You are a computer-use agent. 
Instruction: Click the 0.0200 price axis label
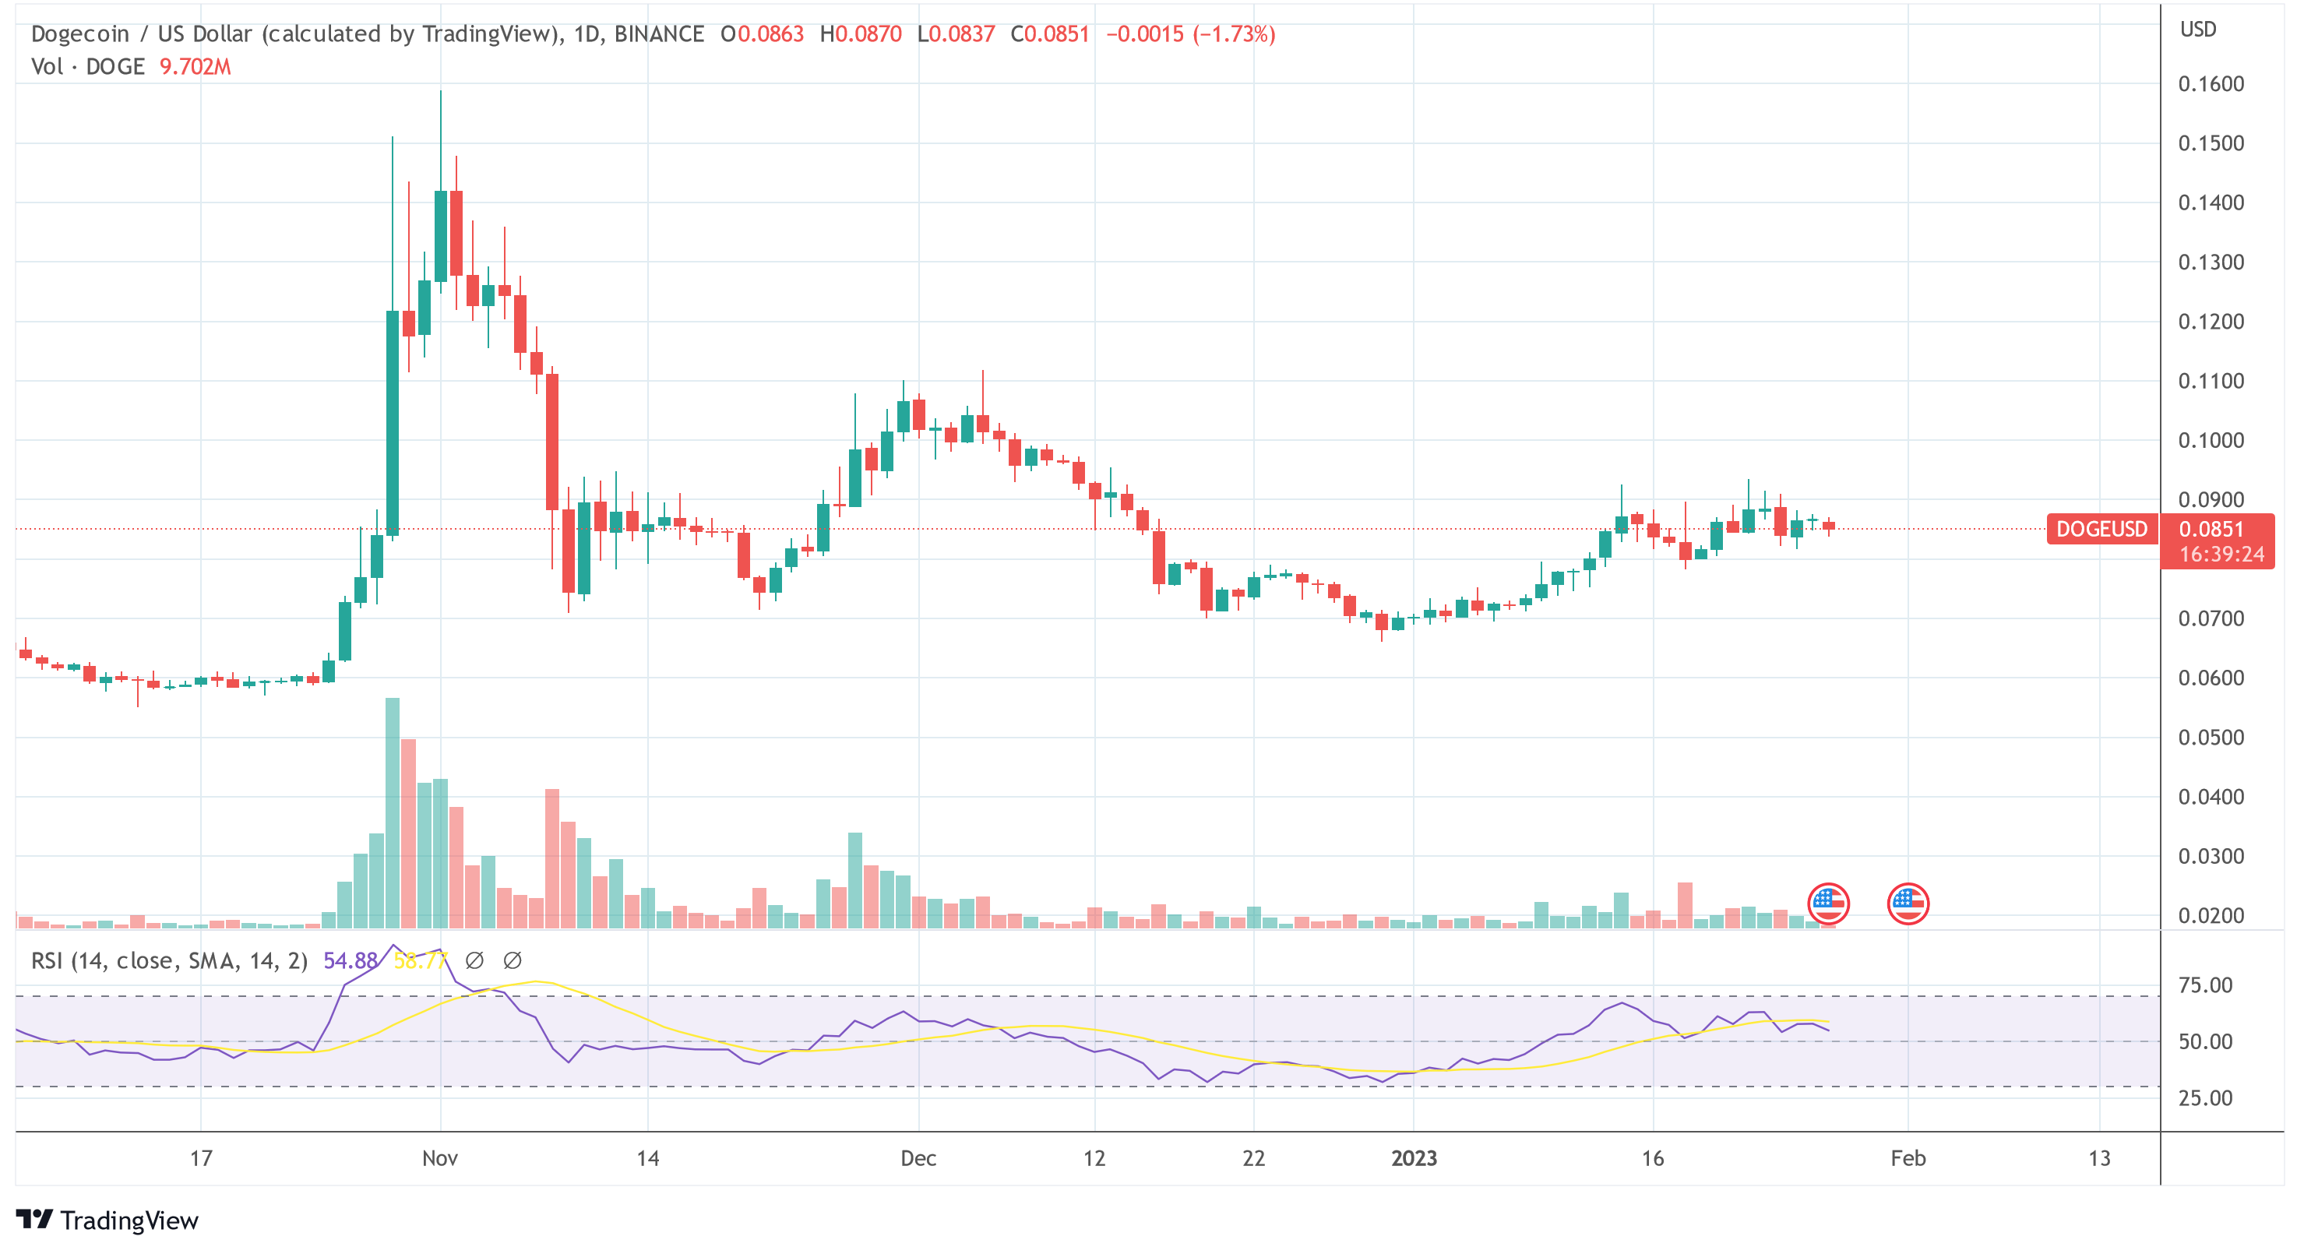(2211, 916)
